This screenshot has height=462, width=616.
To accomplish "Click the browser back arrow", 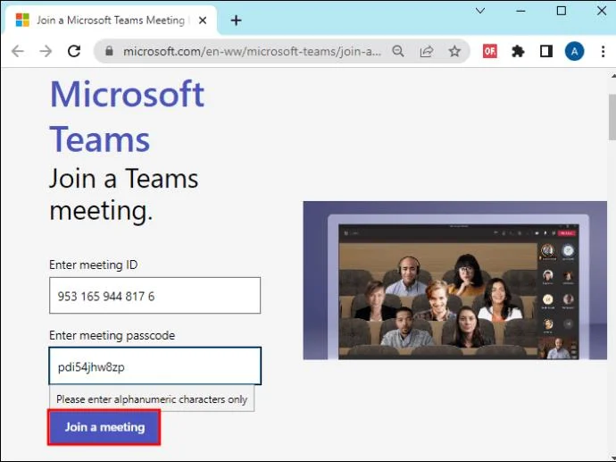I will [x=18, y=51].
